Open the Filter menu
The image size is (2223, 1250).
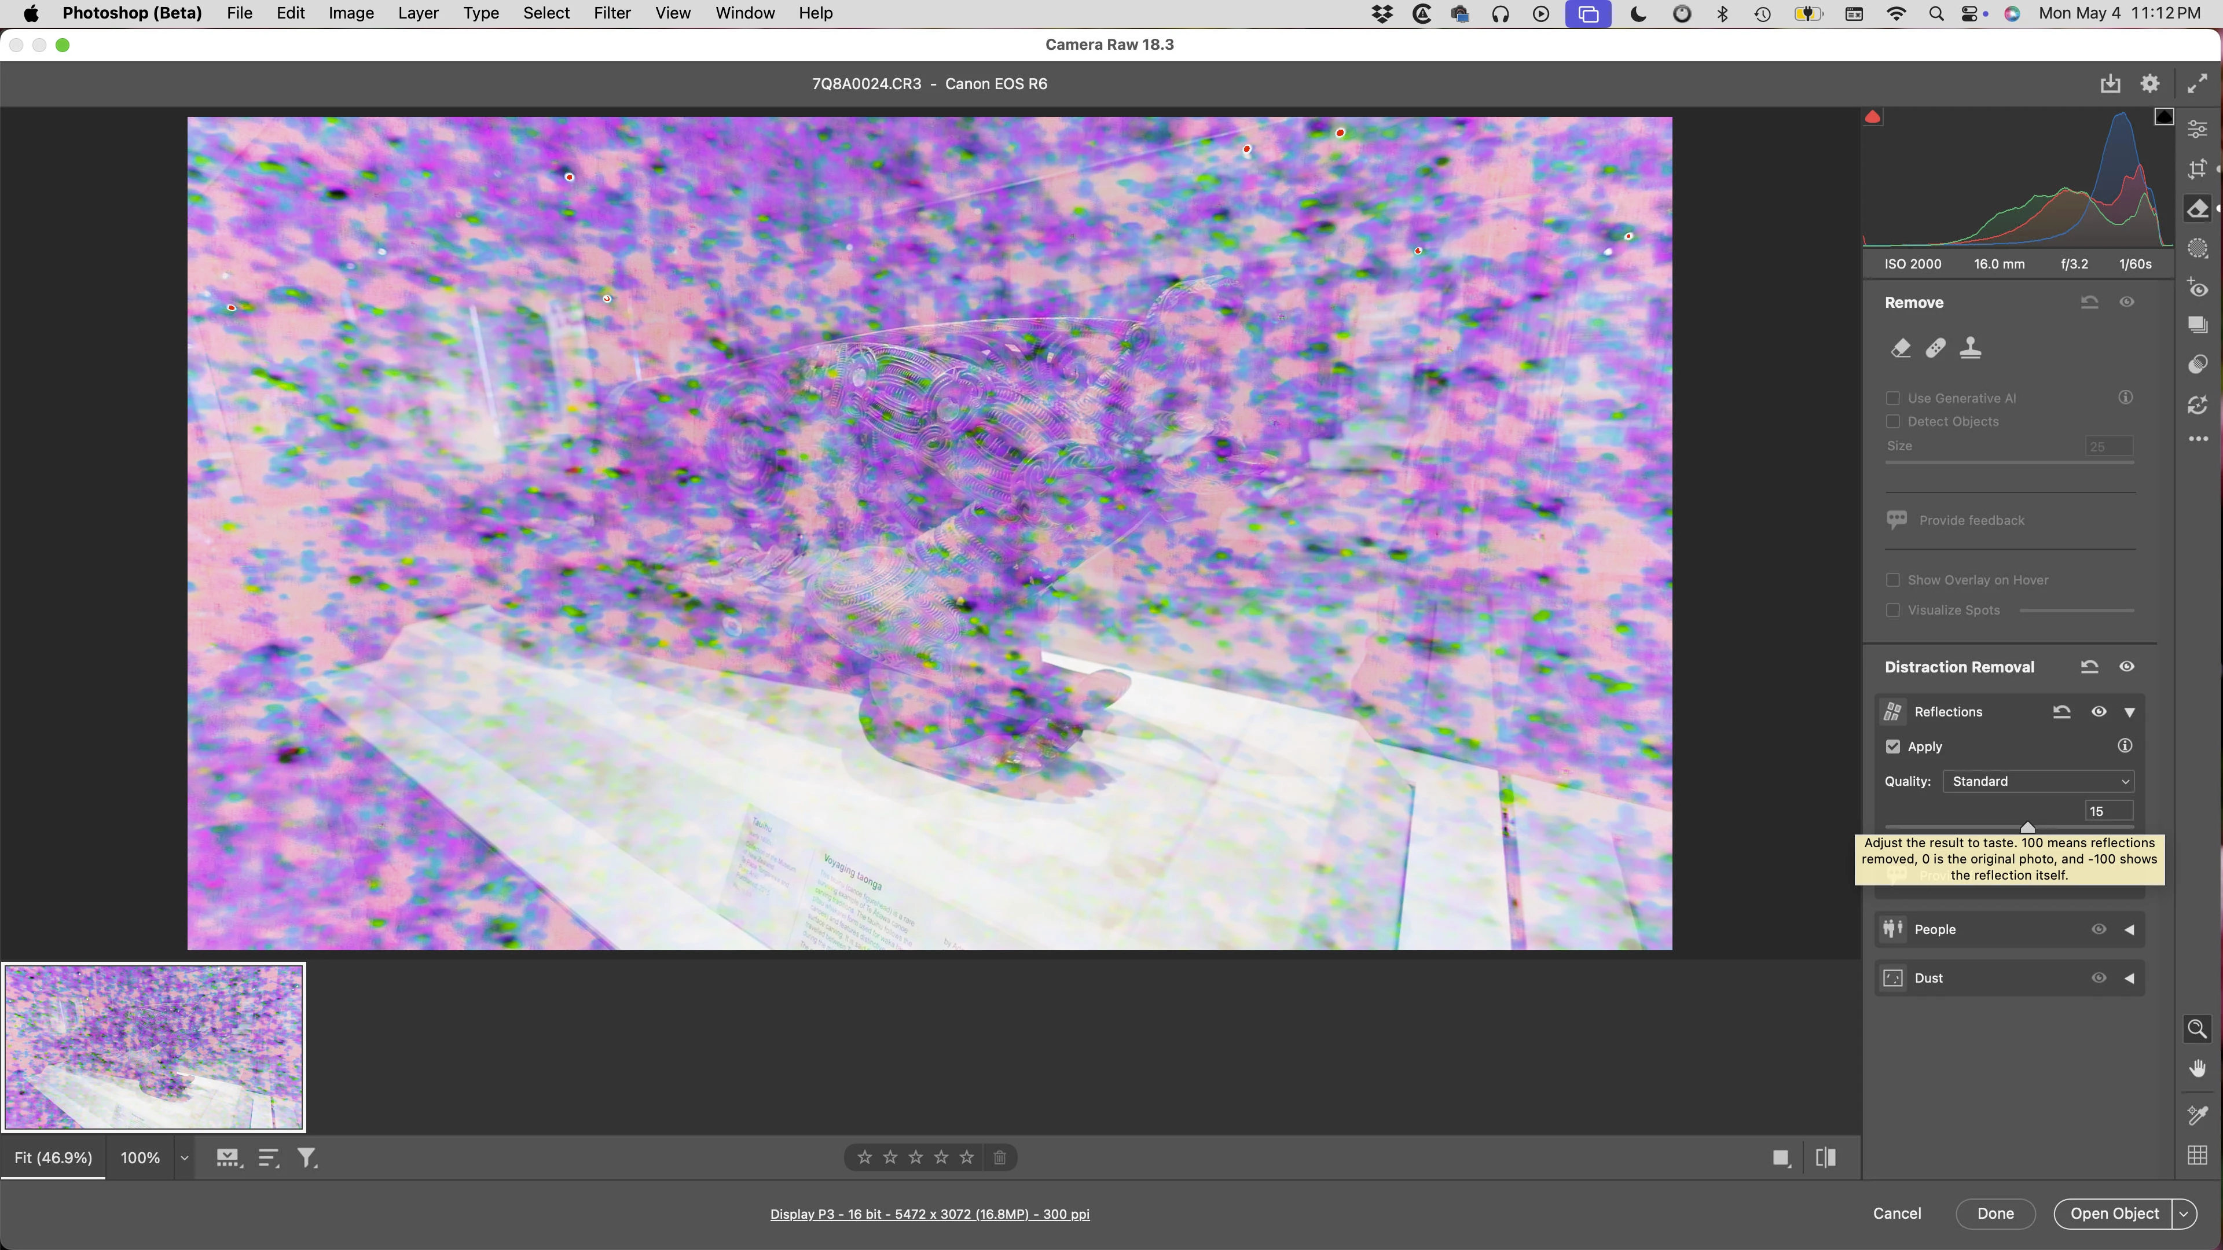click(612, 13)
